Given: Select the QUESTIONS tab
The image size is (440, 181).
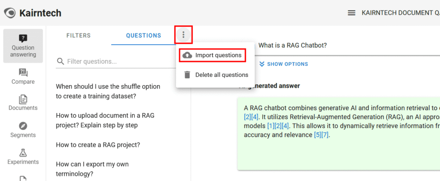Looking at the screenshot, I should (x=144, y=36).
